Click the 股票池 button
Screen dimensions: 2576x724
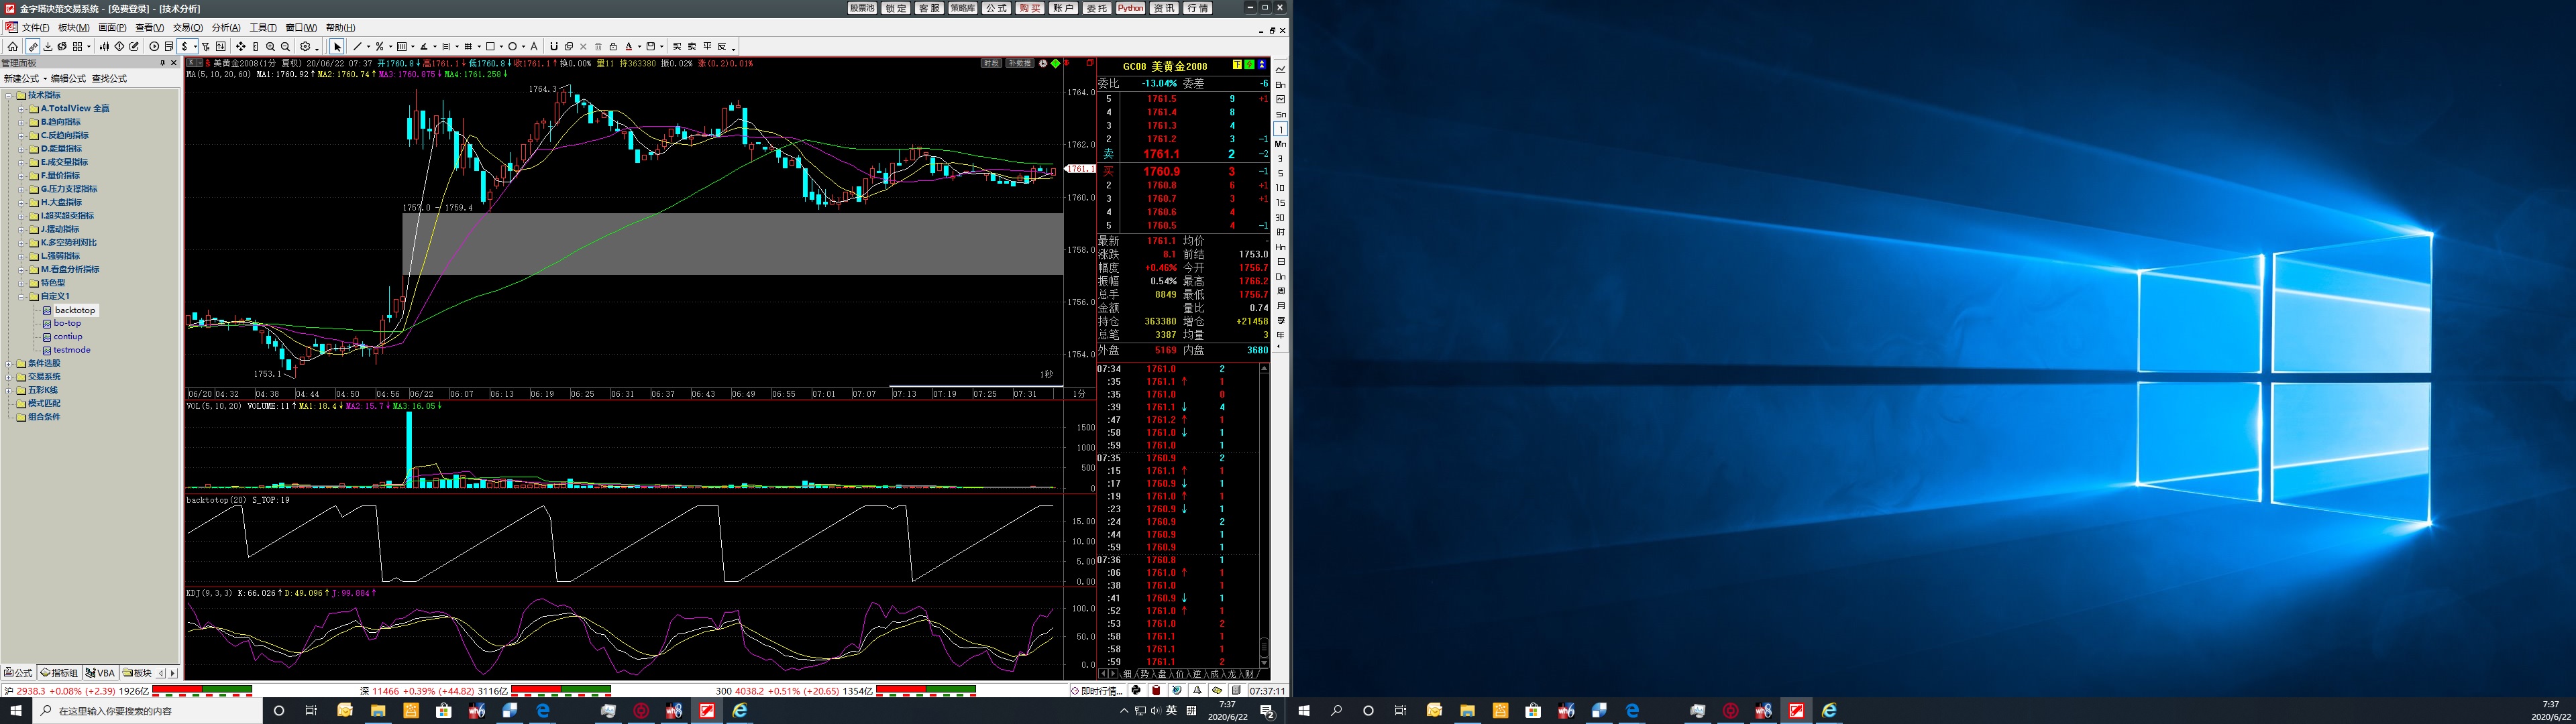pos(862,8)
